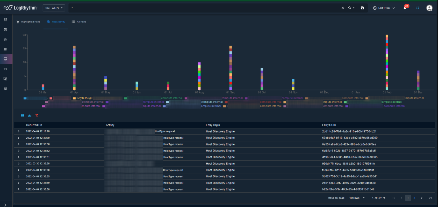The image size is (438, 207).
Task: Click the notifications bell with 26 badge
Action: pyautogui.click(x=405, y=8)
